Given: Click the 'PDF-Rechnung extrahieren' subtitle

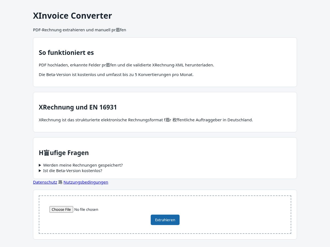Looking at the screenshot, I should pyautogui.click(x=79, y=30).
